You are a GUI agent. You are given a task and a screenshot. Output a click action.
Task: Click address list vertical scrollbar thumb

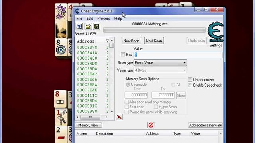pos(112,45)
